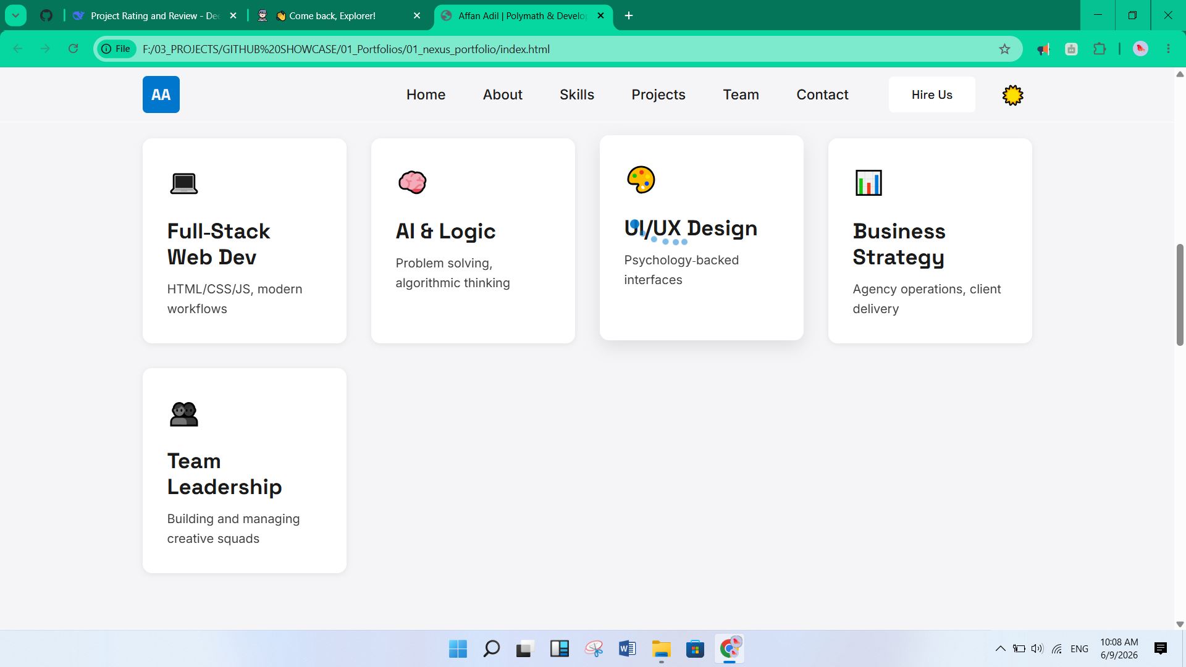This screenshot has width=1186, height=667.
Task: Open the Chrome three-dot menu
Action: tap(1168, 49)
